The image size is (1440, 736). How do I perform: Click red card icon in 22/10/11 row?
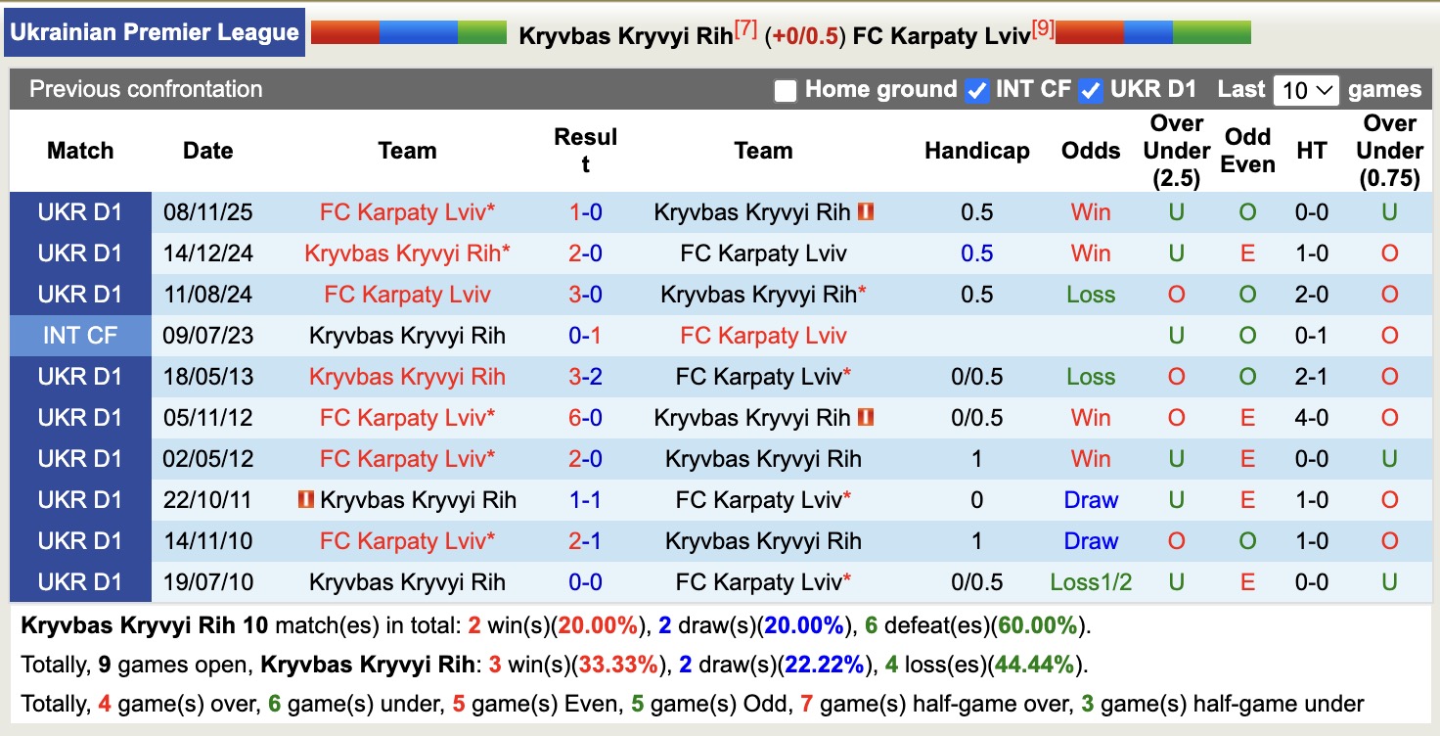click(306, 499)
